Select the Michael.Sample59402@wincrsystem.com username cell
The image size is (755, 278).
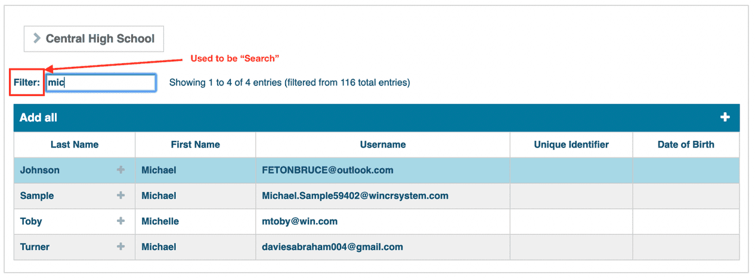click(355, 196)
